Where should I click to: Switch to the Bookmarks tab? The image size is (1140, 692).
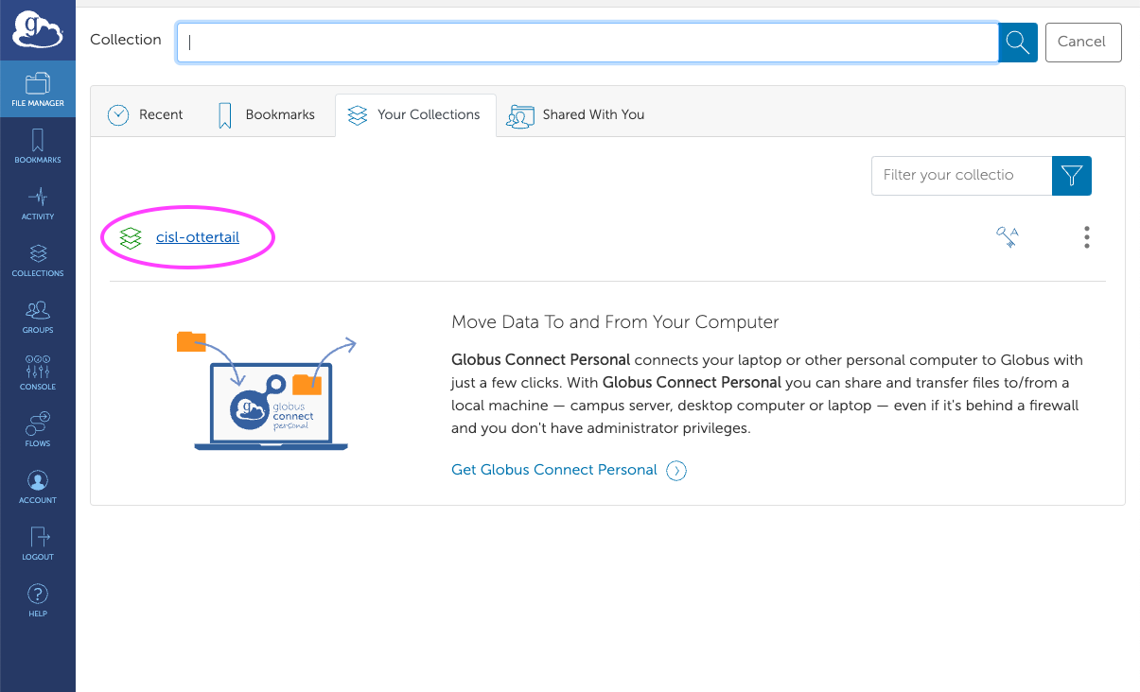pos(266,114)
